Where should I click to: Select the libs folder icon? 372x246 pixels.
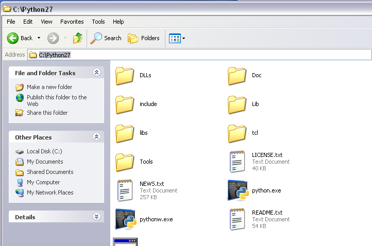(x=125, y=133)
